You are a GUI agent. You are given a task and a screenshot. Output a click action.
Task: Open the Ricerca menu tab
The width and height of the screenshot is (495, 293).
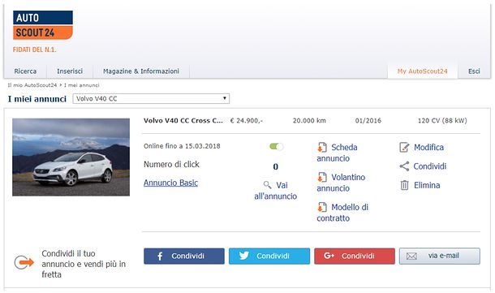[25, 71]
